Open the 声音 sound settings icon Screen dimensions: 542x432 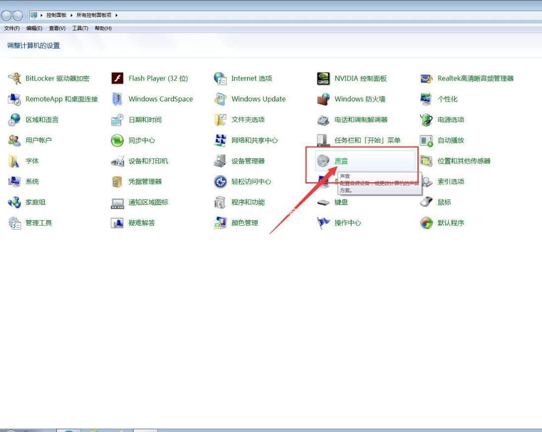(x=323, y=161)
